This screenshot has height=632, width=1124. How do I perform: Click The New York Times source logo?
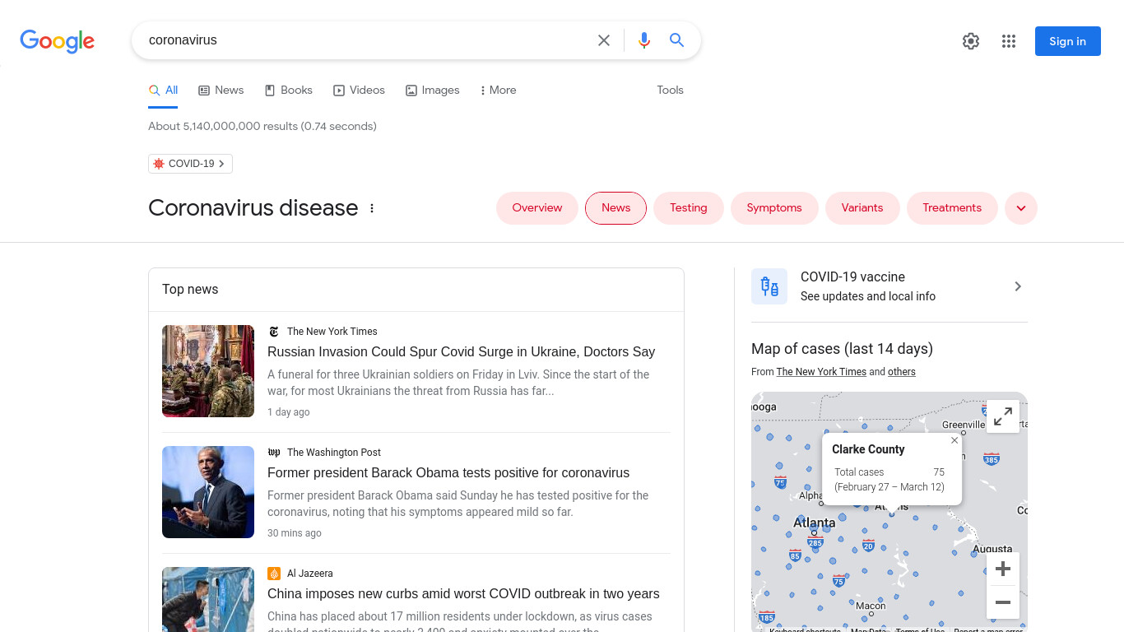click(x=274, y=332)
